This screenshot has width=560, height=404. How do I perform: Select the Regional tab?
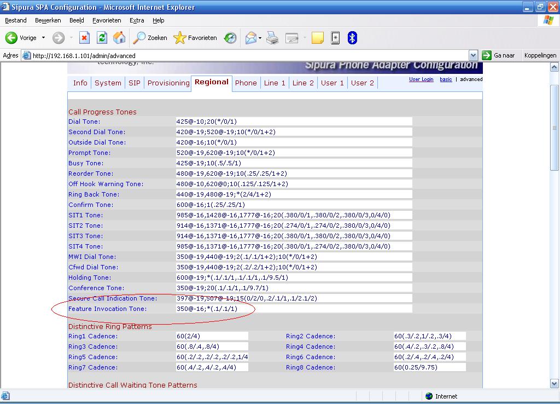click(212, 82)
